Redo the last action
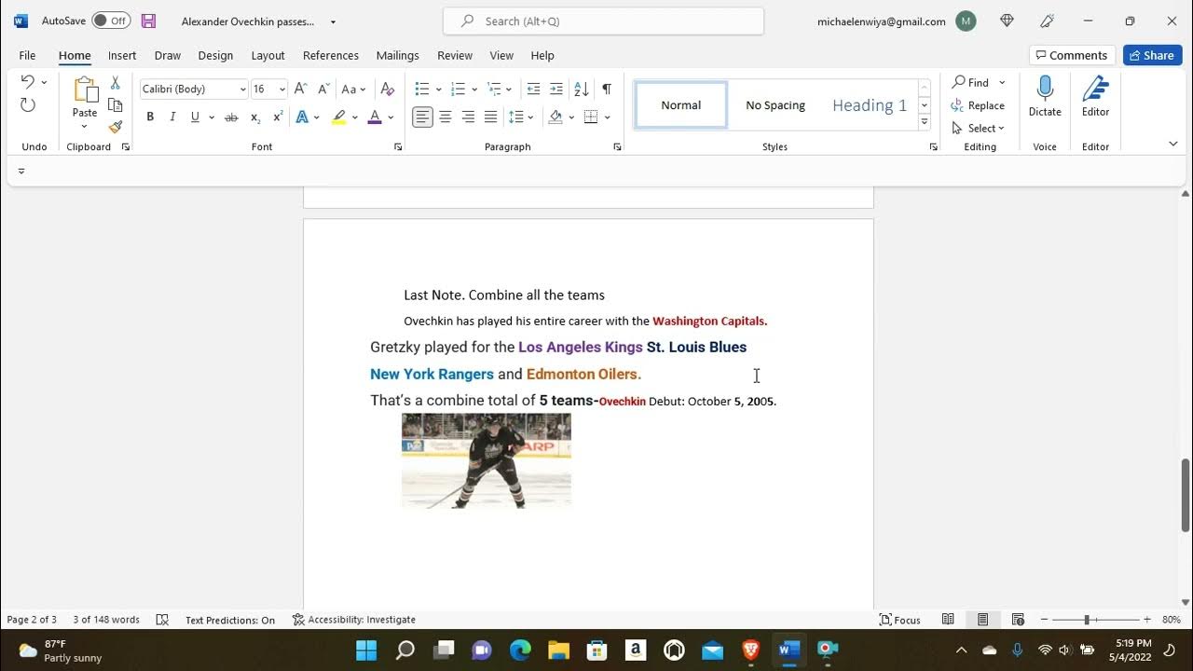The image size is (1193, 671). click(28, 105)
